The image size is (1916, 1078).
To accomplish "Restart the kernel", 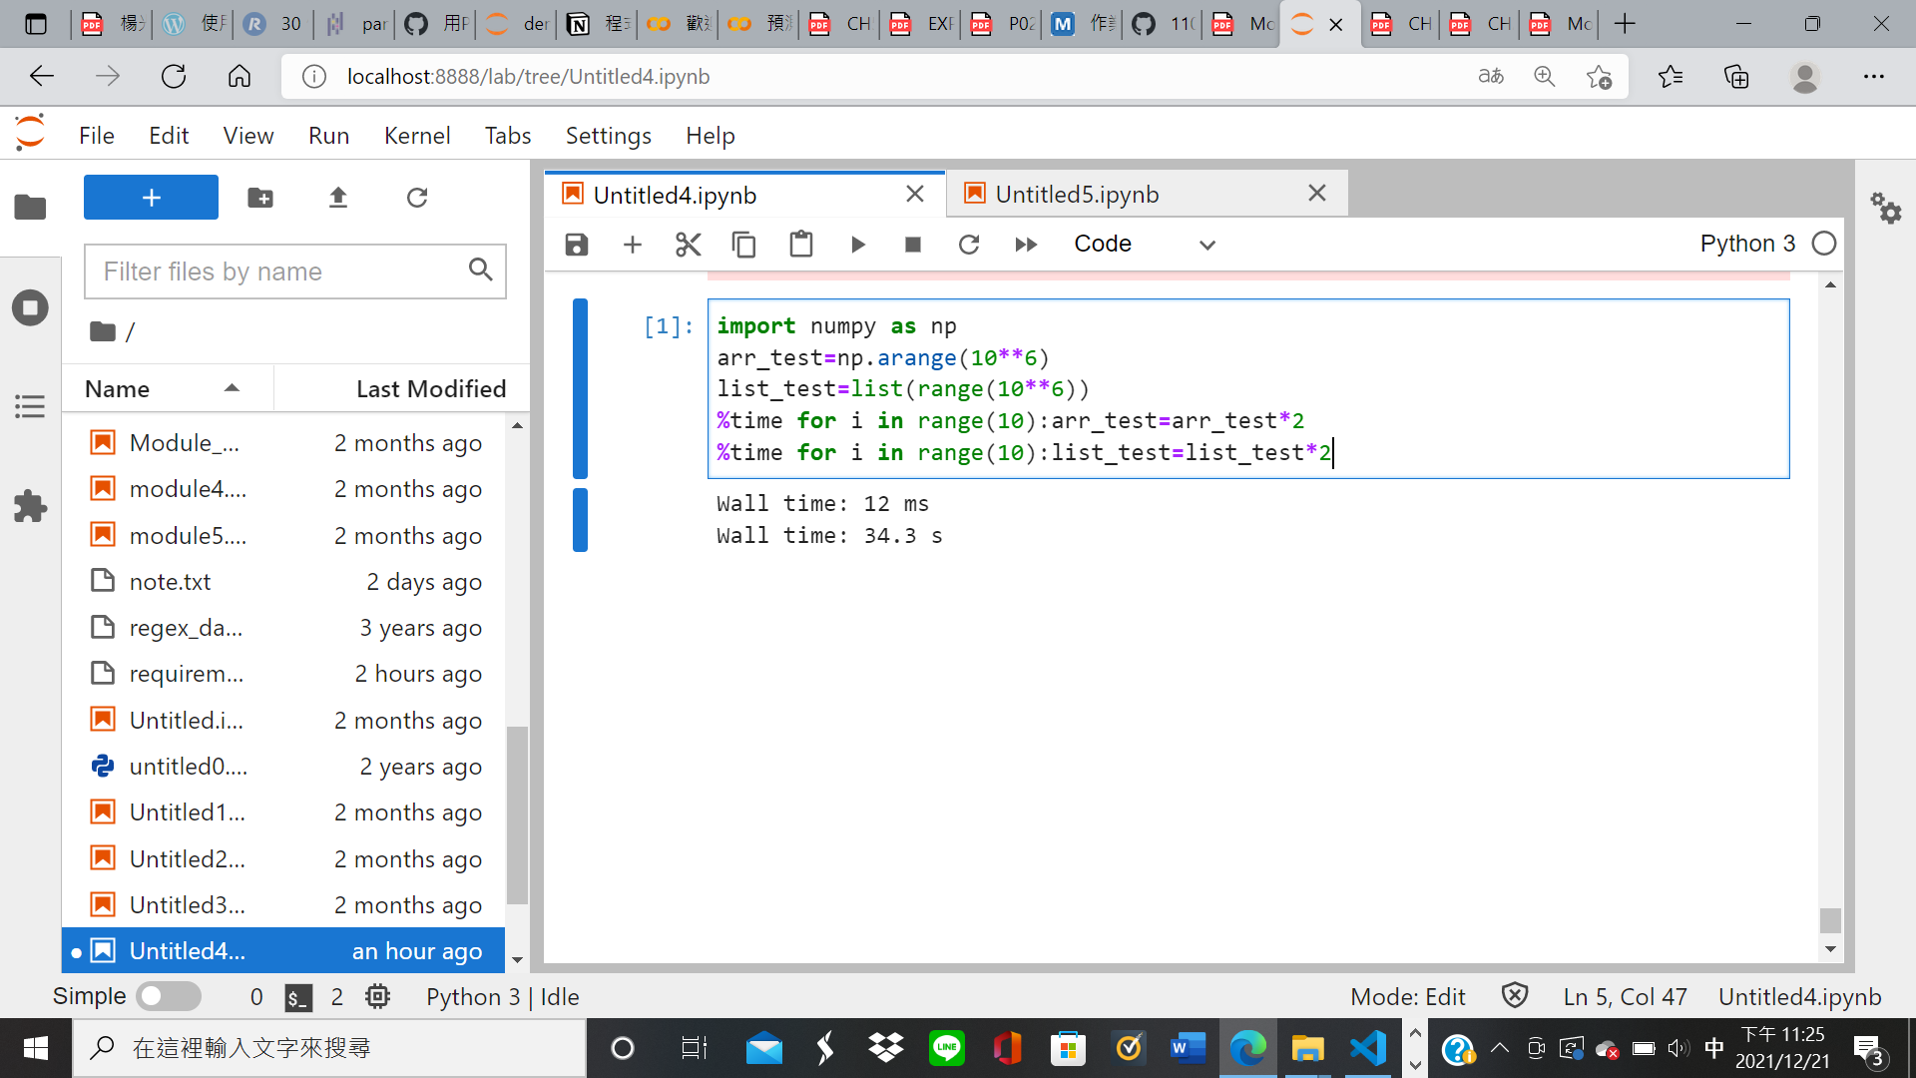I will click(x=969, y=244).
